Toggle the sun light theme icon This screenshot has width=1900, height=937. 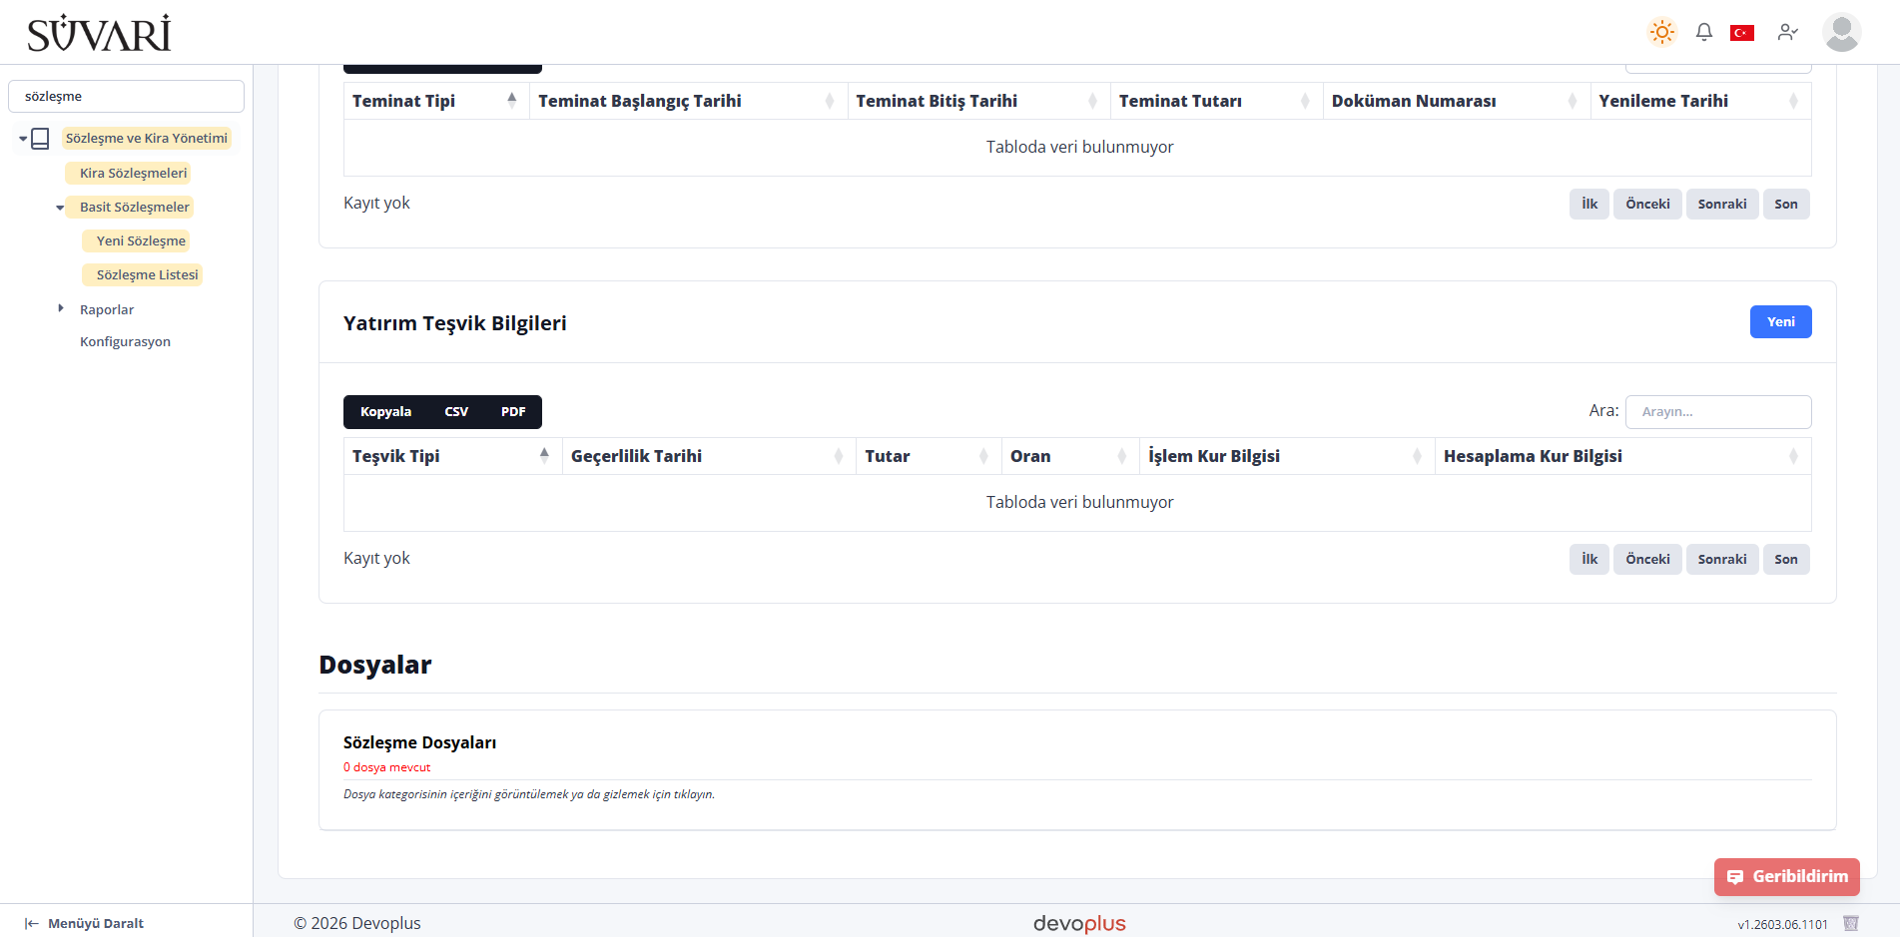coord(1662,32)
